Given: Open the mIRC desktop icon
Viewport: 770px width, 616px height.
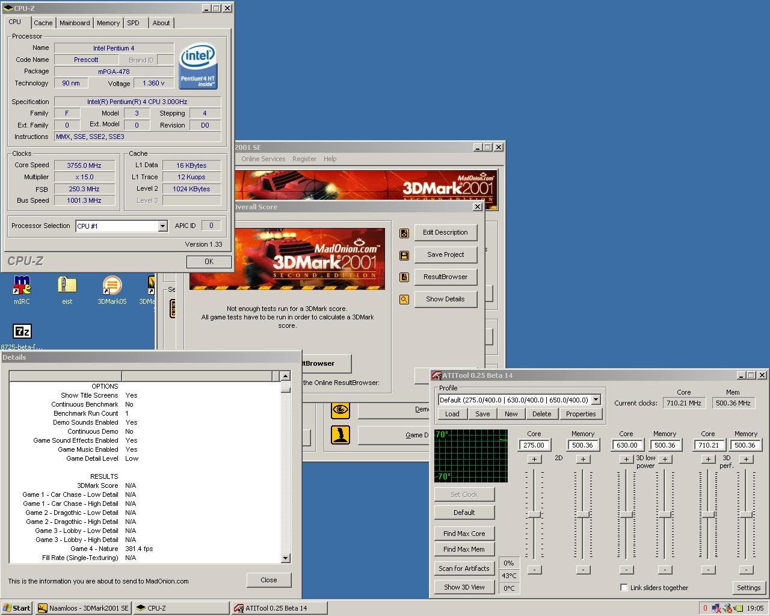Looking at the screenshot, I should (x=22, y=286).
